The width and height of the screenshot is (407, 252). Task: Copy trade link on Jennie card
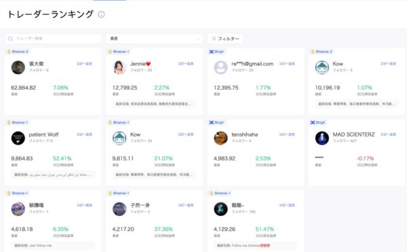point(186,64)
